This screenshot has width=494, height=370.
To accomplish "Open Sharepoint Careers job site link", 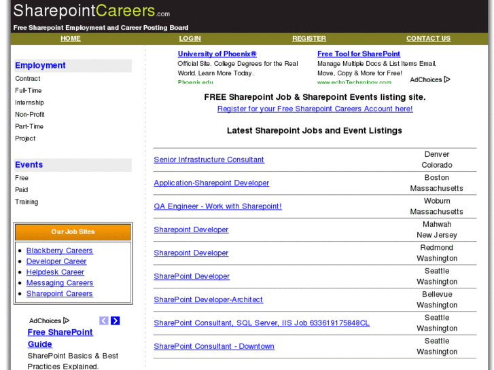I will coord(60,293).
